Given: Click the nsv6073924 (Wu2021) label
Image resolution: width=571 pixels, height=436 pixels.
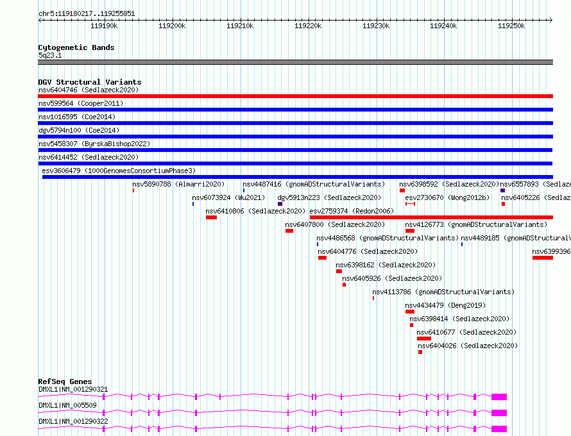Looking at the screenshot, I should 228,197.
